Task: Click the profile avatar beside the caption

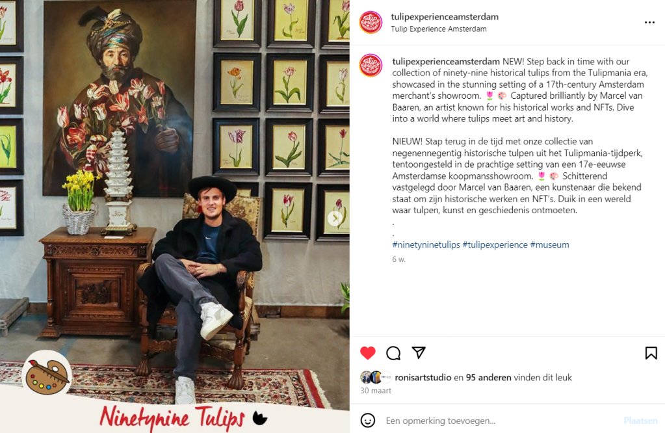Action: [371, 65]
